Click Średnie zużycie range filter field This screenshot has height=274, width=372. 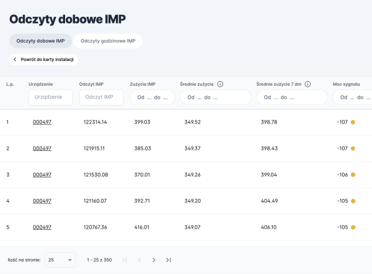(215, 98)
